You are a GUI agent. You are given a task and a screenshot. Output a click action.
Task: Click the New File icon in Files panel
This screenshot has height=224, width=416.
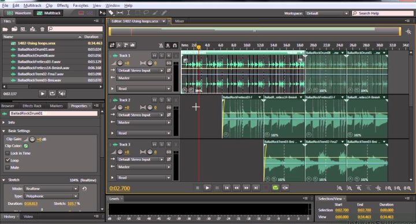[23, 29]
